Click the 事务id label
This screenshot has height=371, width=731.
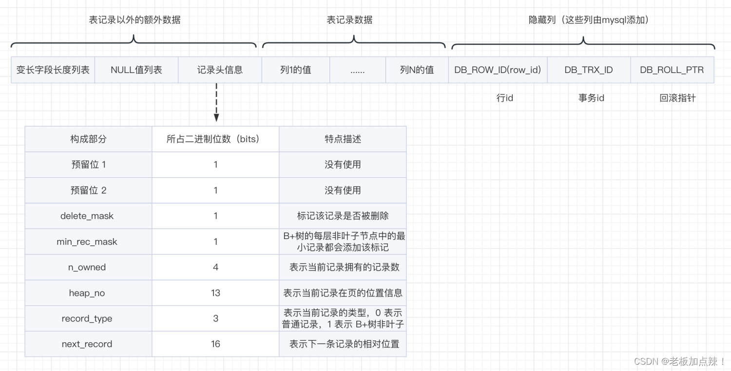tap(591, 98)
